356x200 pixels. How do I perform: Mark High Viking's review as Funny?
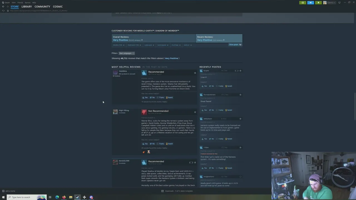pyautogui.click(x=160, y=144)
